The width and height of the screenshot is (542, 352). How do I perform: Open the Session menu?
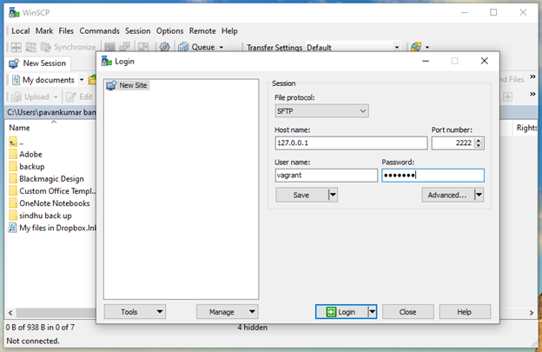coord(137,30)
